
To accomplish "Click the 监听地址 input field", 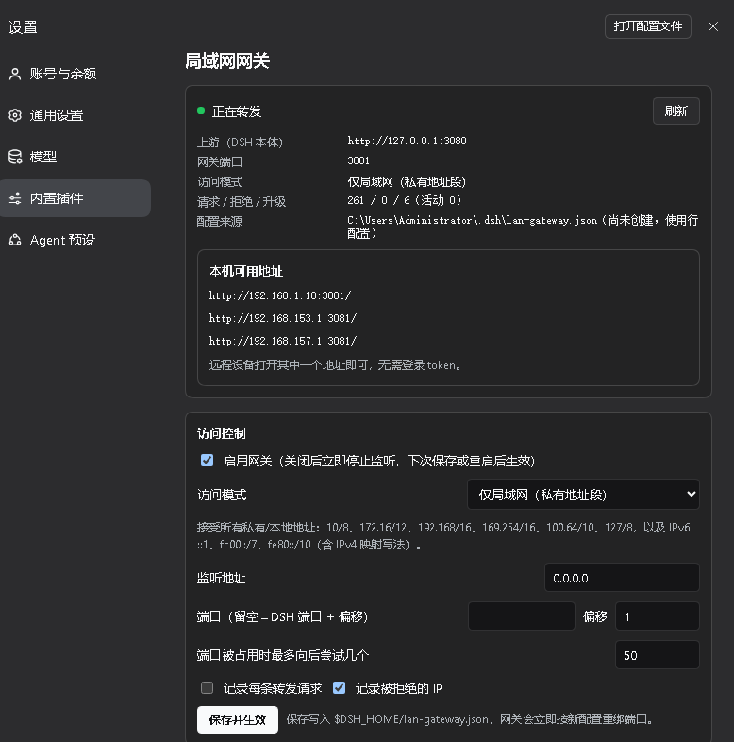I will (622, 578).
